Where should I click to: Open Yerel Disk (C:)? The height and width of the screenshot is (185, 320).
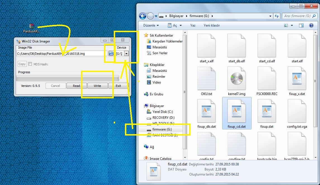point(160,112)
